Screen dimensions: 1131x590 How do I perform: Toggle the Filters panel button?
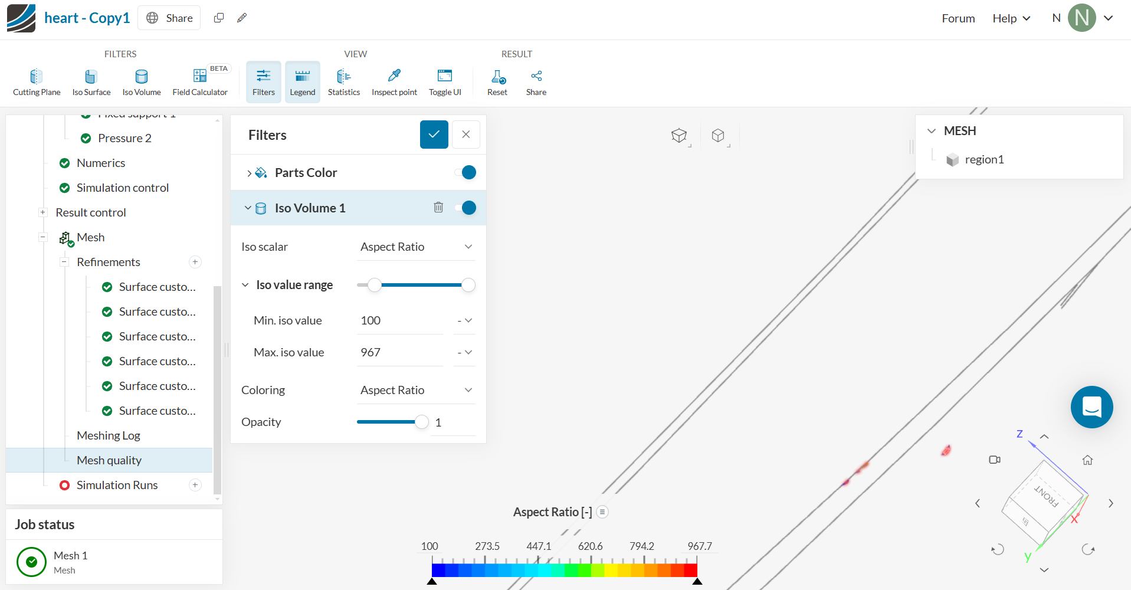click(x=264, y=82)
